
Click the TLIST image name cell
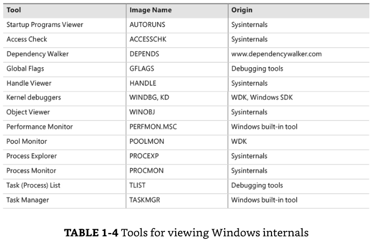tap(138, 185)
